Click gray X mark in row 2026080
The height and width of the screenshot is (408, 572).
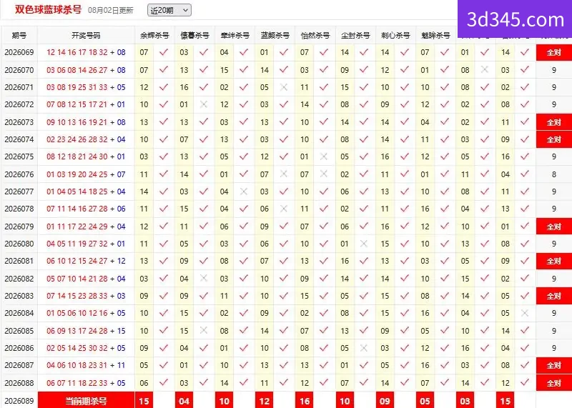(x=364, y=244)
